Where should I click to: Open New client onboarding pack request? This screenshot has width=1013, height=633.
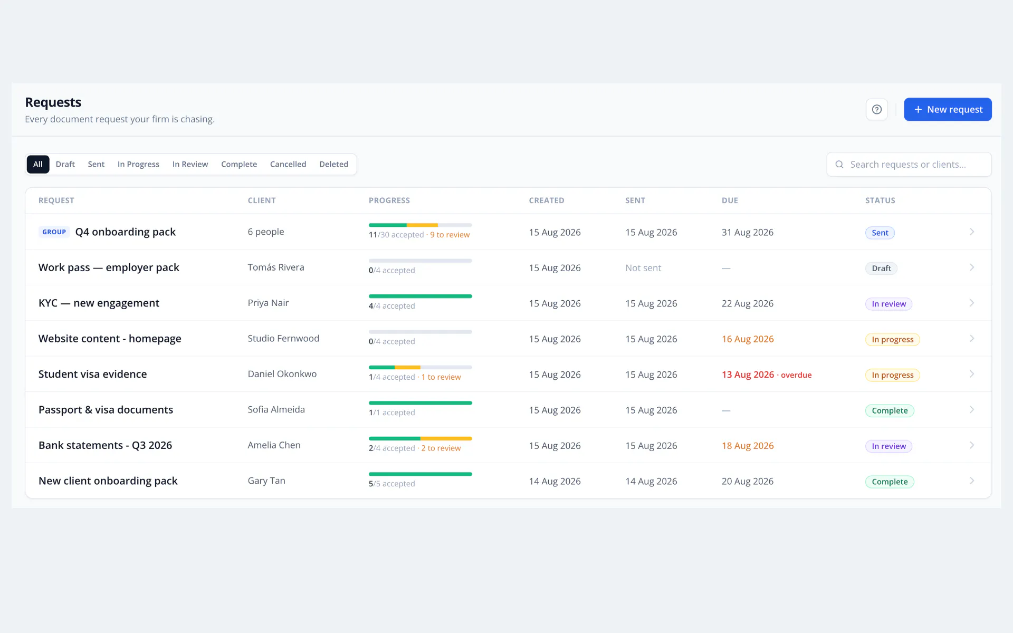(x=108, y=481)
